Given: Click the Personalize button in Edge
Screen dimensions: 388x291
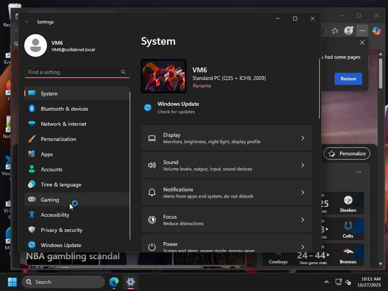Looking at the screenshot, I should click(x=347, y=153).
